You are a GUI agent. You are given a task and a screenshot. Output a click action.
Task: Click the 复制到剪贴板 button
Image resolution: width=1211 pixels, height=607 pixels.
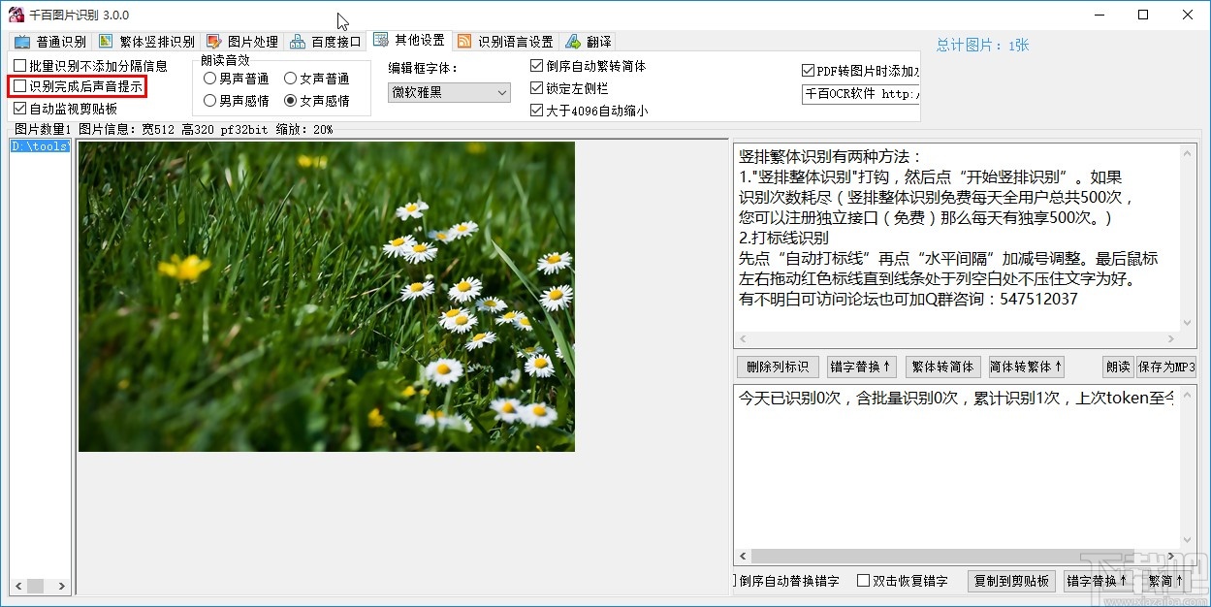coord(1011,579)
